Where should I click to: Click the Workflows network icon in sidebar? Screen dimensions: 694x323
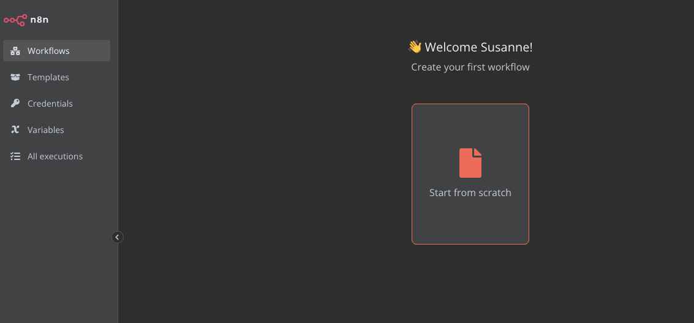point(15,51)
